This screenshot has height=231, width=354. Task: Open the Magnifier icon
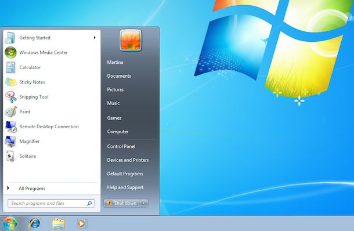click(10, 142)
